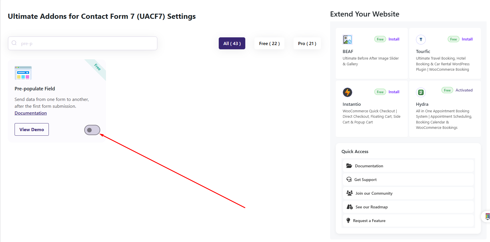Click the Pre-populate Field addon icon
The width and height of the screenshot is (490, 242).
23,73
